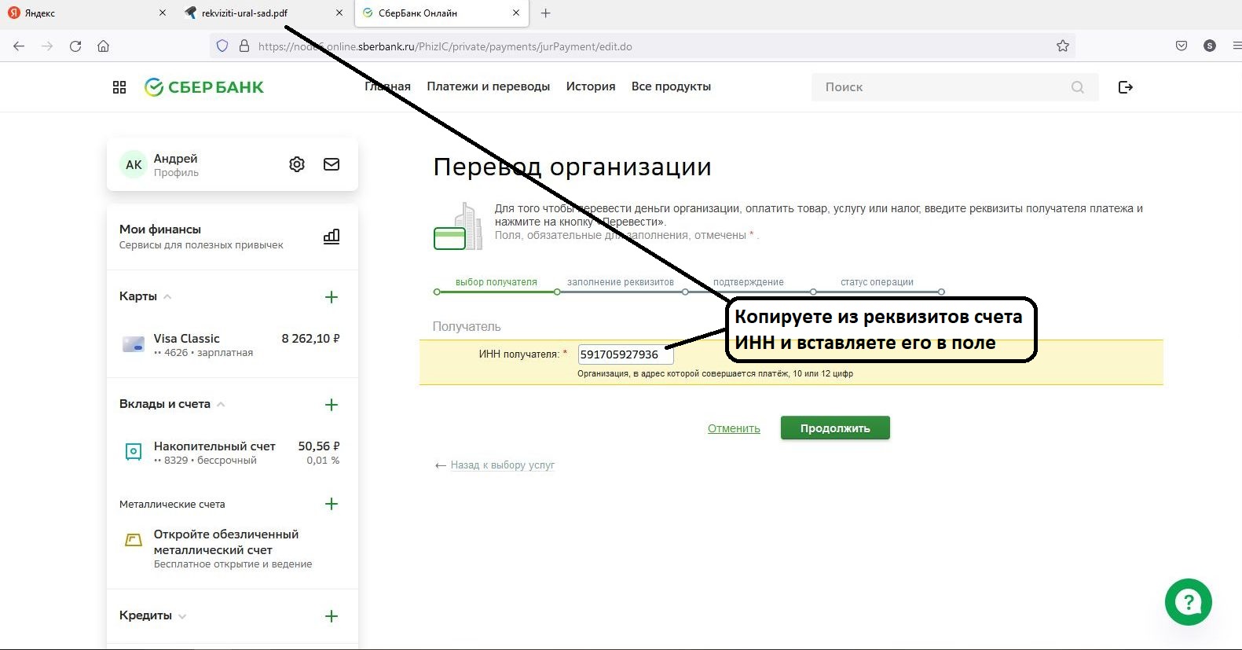Viewport: 1242px width, 650px height.
Task: Open finances chart icon
Action: pyautogui.click(x=332, y=236)
